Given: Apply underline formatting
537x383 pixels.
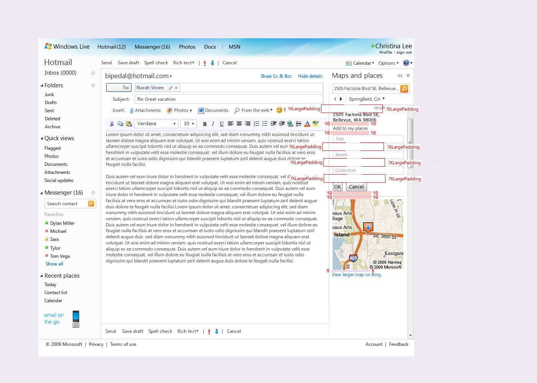Looking at the screenshot, I should click(x=221, y=124).
